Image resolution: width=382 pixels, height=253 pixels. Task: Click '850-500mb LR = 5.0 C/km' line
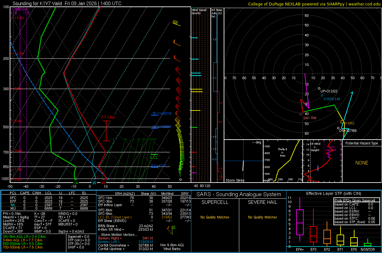(23, 244)
